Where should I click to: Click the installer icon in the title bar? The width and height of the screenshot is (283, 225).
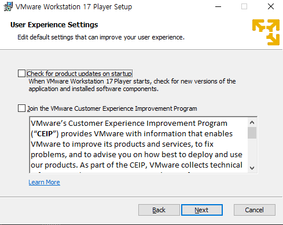pos(8,6)
